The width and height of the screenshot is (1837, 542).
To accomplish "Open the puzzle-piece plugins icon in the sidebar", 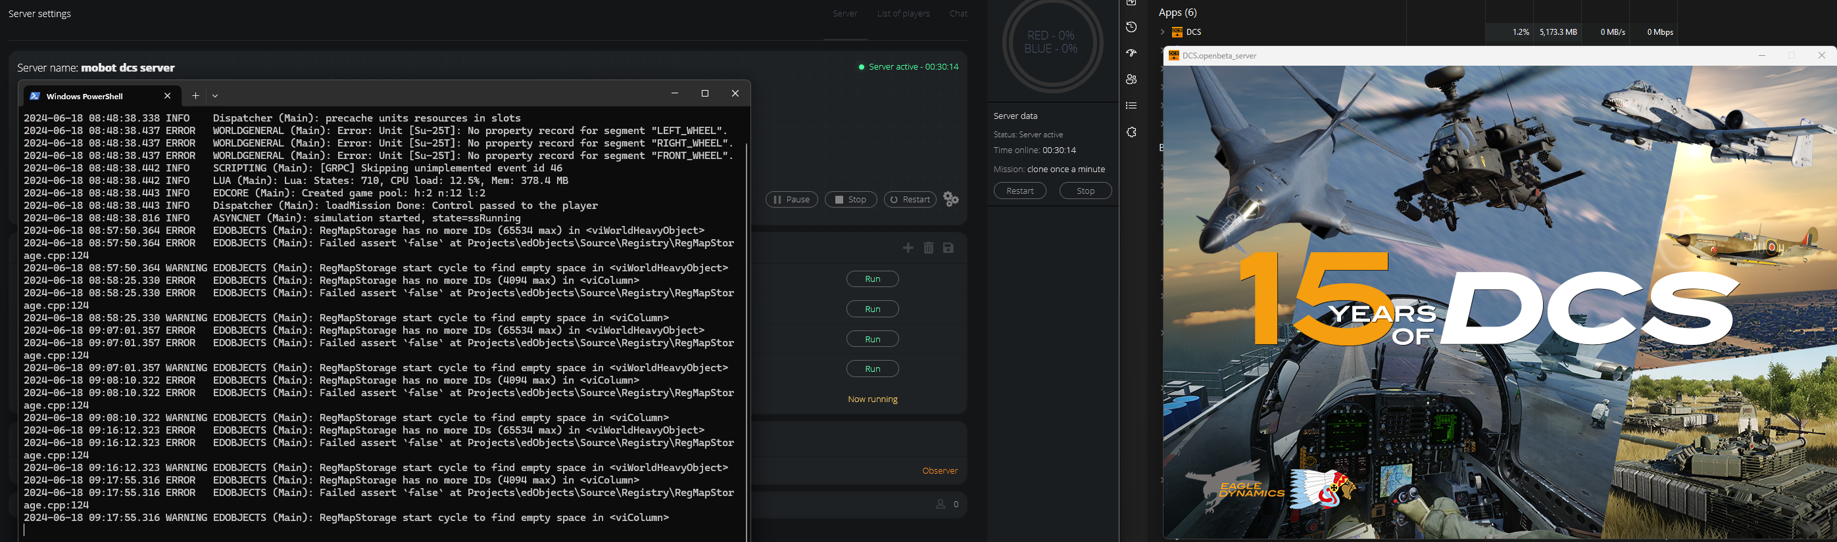I will click(1132, 133).
